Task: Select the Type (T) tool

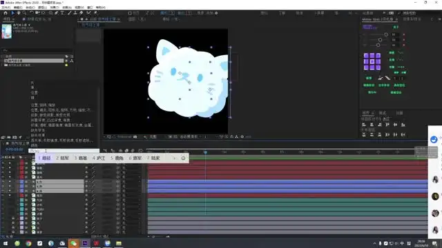Action: click(62, 13)
